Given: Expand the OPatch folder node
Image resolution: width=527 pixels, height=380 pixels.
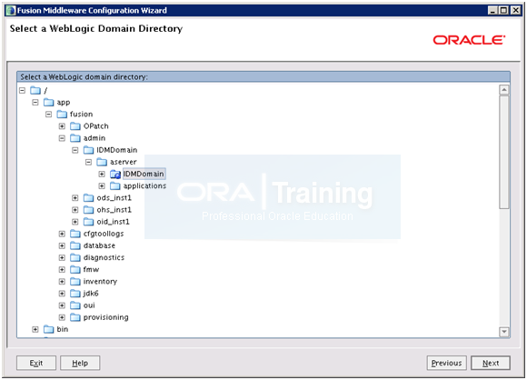Looking at the screenshot, I should (x=62, y=126).
